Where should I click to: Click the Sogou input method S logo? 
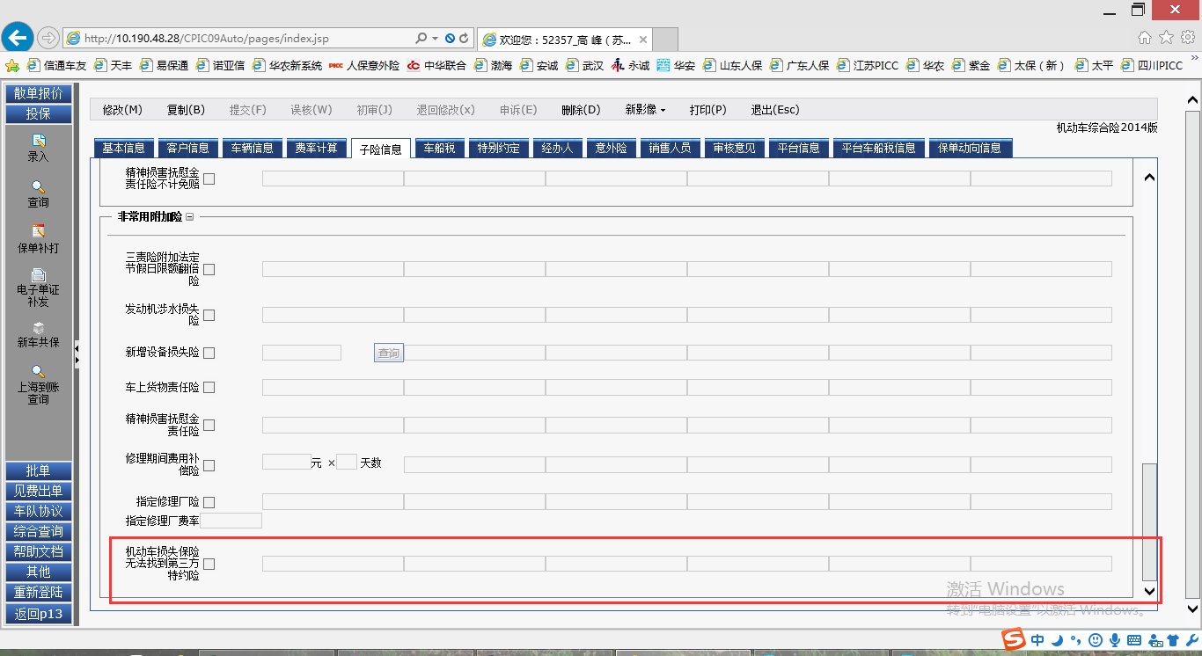[x=1015, y=639]
